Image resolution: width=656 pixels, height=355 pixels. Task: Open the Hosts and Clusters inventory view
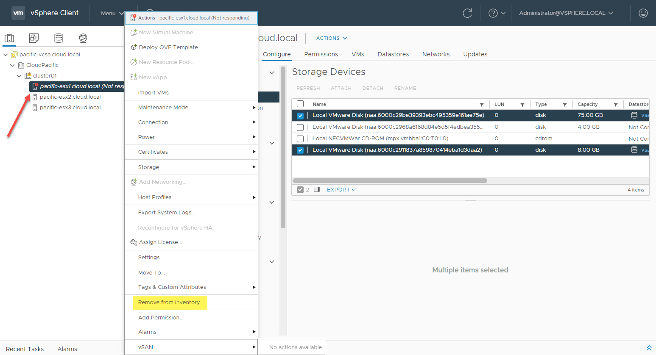click(9, 38)
